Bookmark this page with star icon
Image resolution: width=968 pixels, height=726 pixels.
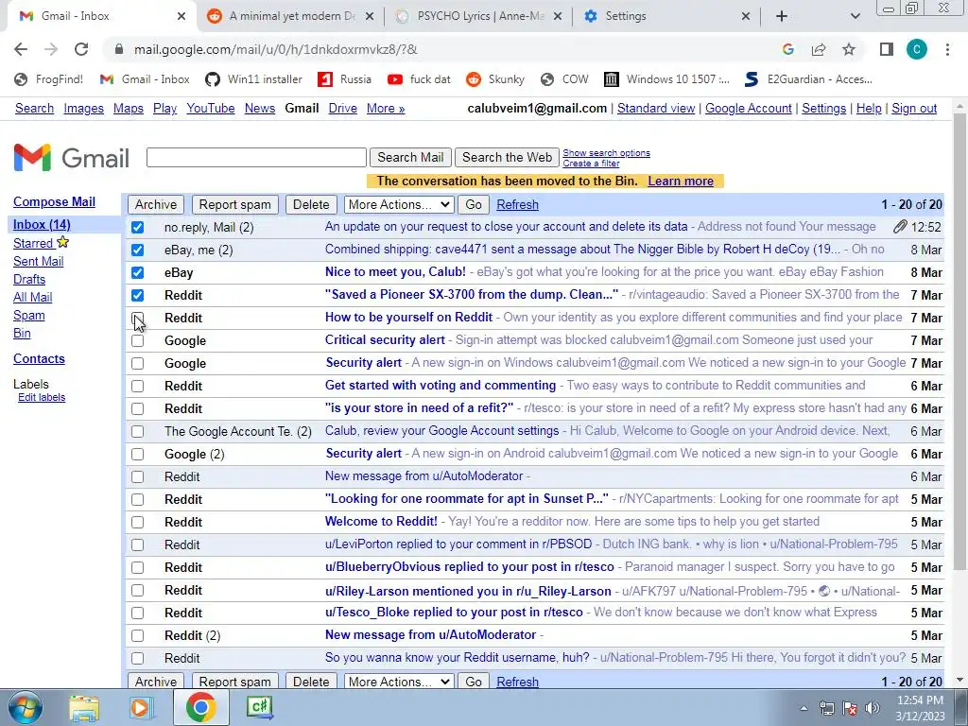[x=849, y=49]
